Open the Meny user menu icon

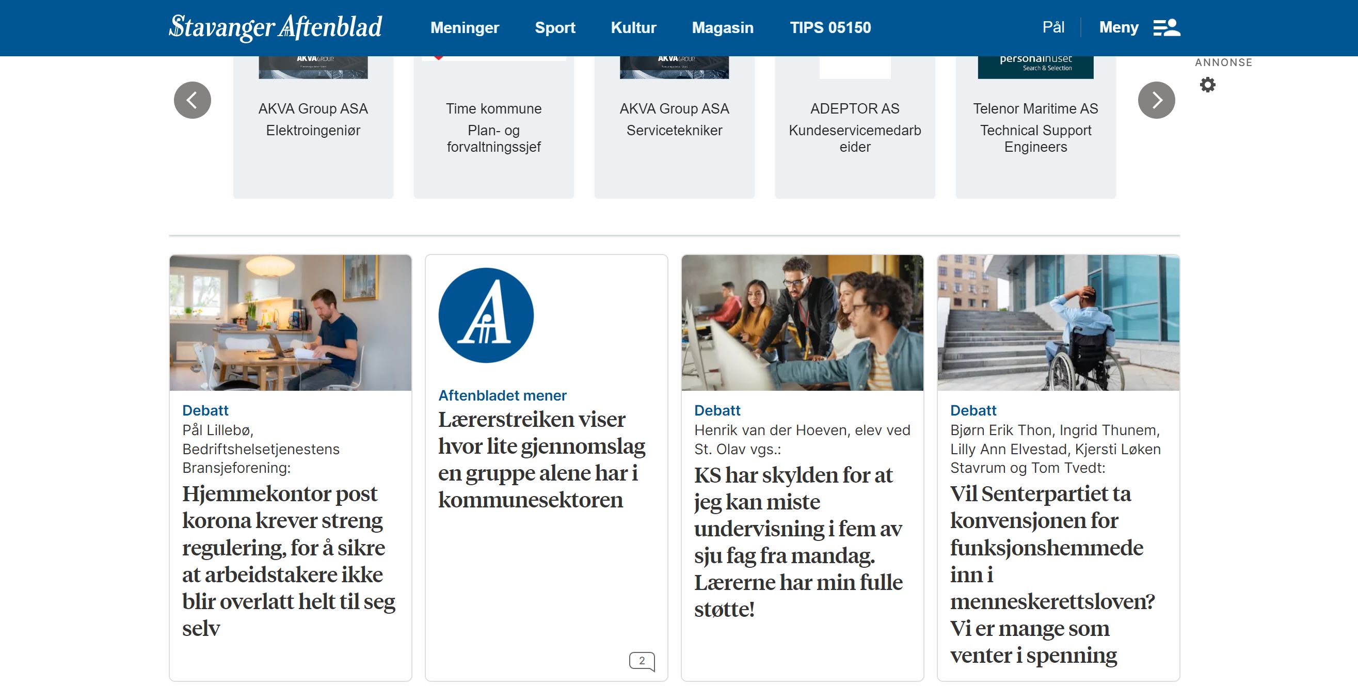1166,27
